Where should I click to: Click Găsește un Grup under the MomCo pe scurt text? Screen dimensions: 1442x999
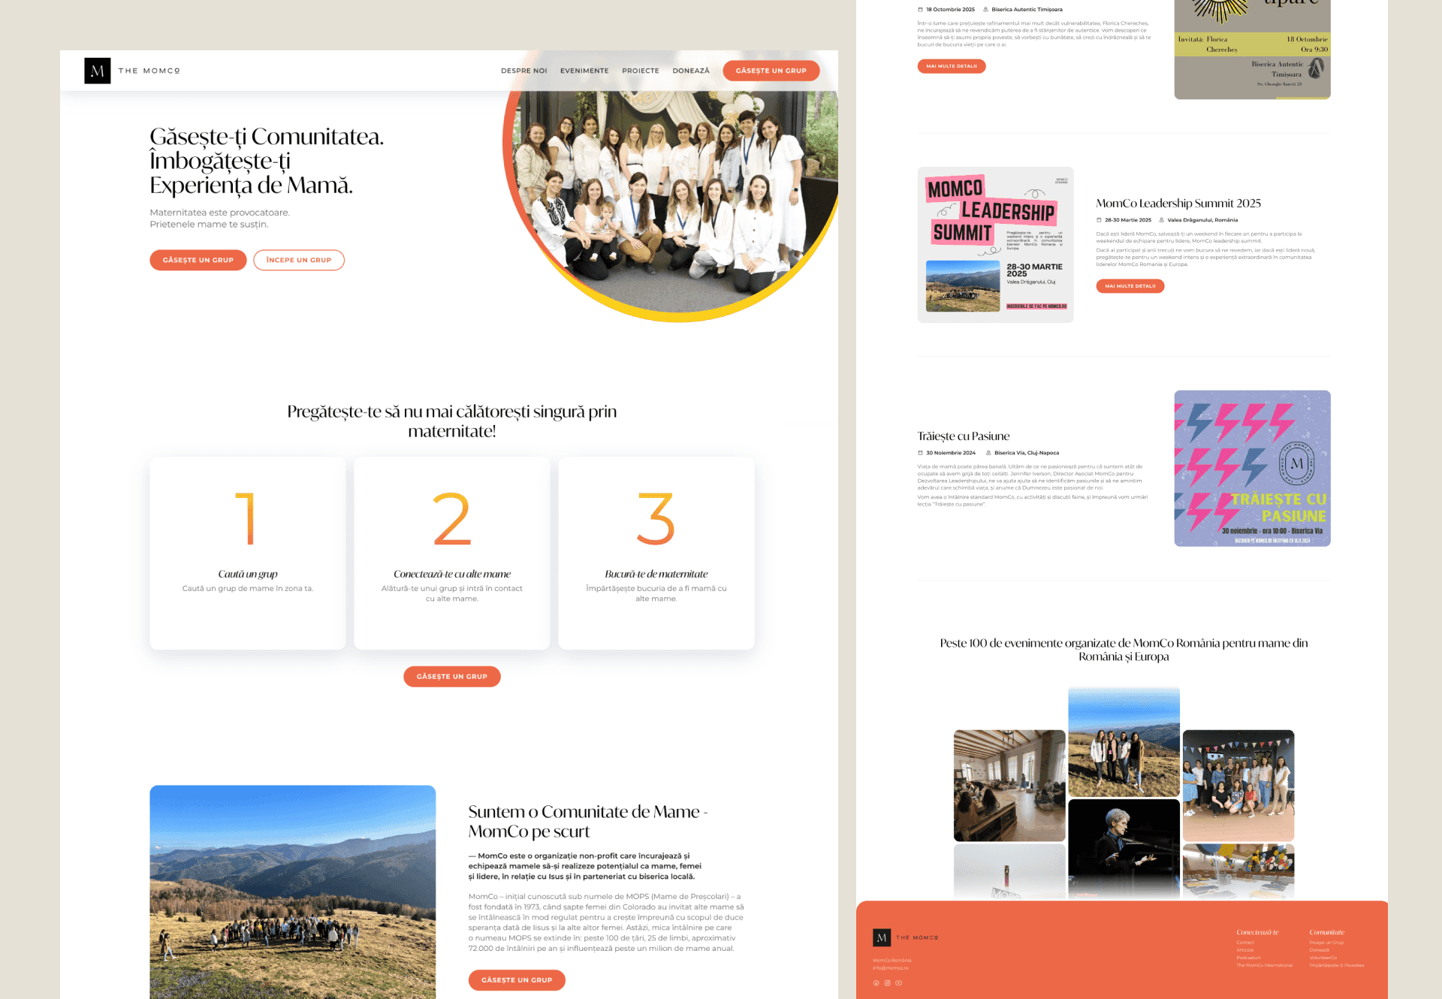(x=517, y=979)
